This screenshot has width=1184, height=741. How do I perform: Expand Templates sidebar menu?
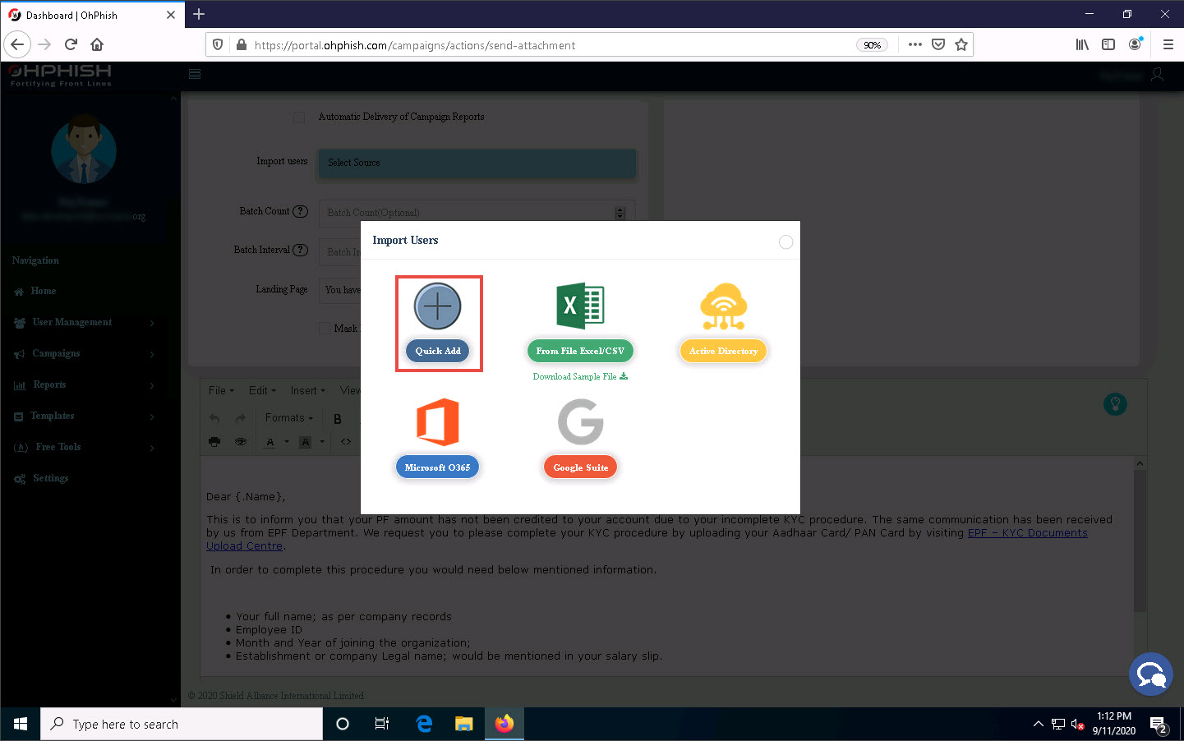[84, 416]
